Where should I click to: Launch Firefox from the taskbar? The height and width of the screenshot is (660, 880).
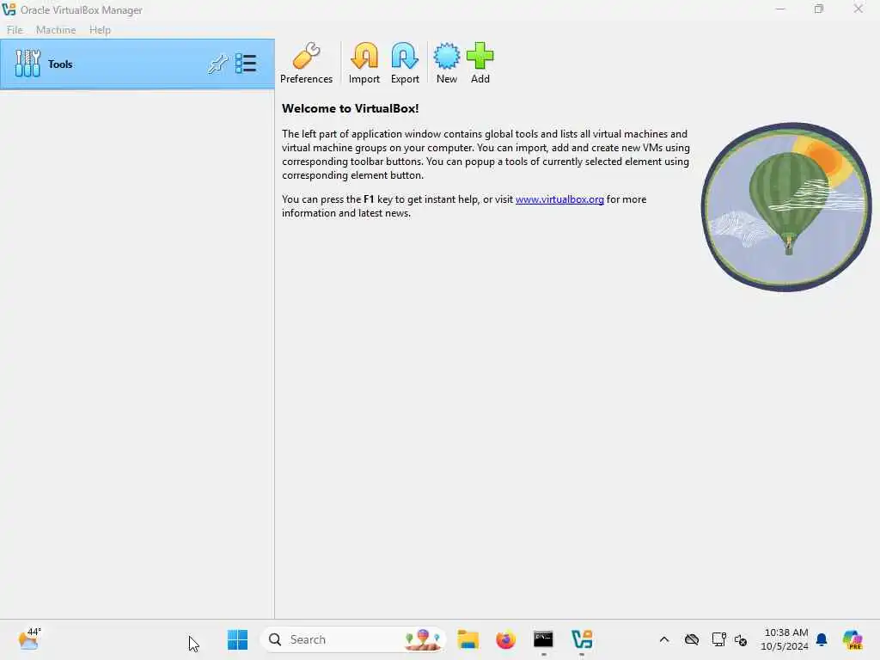point(505,639)
